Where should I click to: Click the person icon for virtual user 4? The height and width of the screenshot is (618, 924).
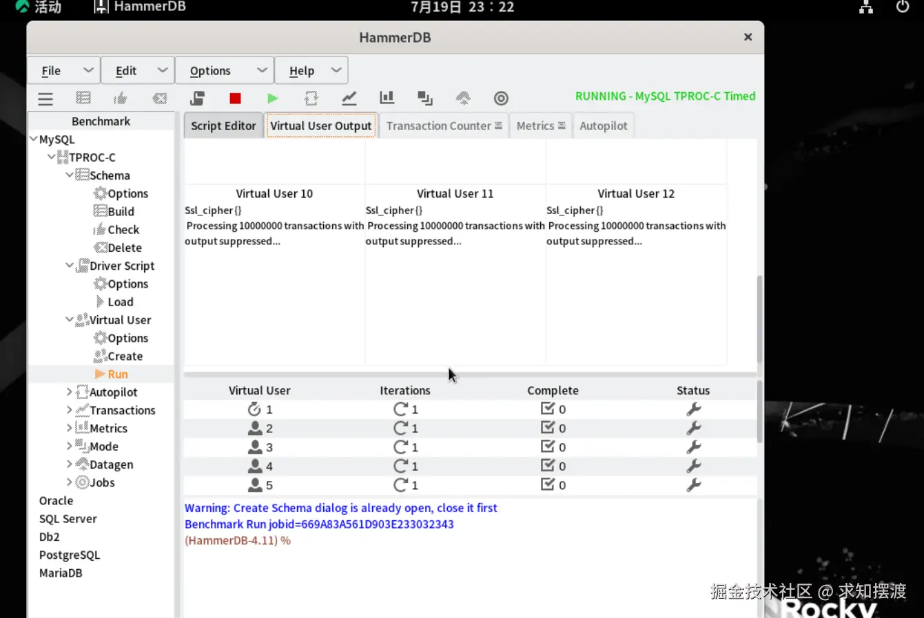[x=255, y=466]
